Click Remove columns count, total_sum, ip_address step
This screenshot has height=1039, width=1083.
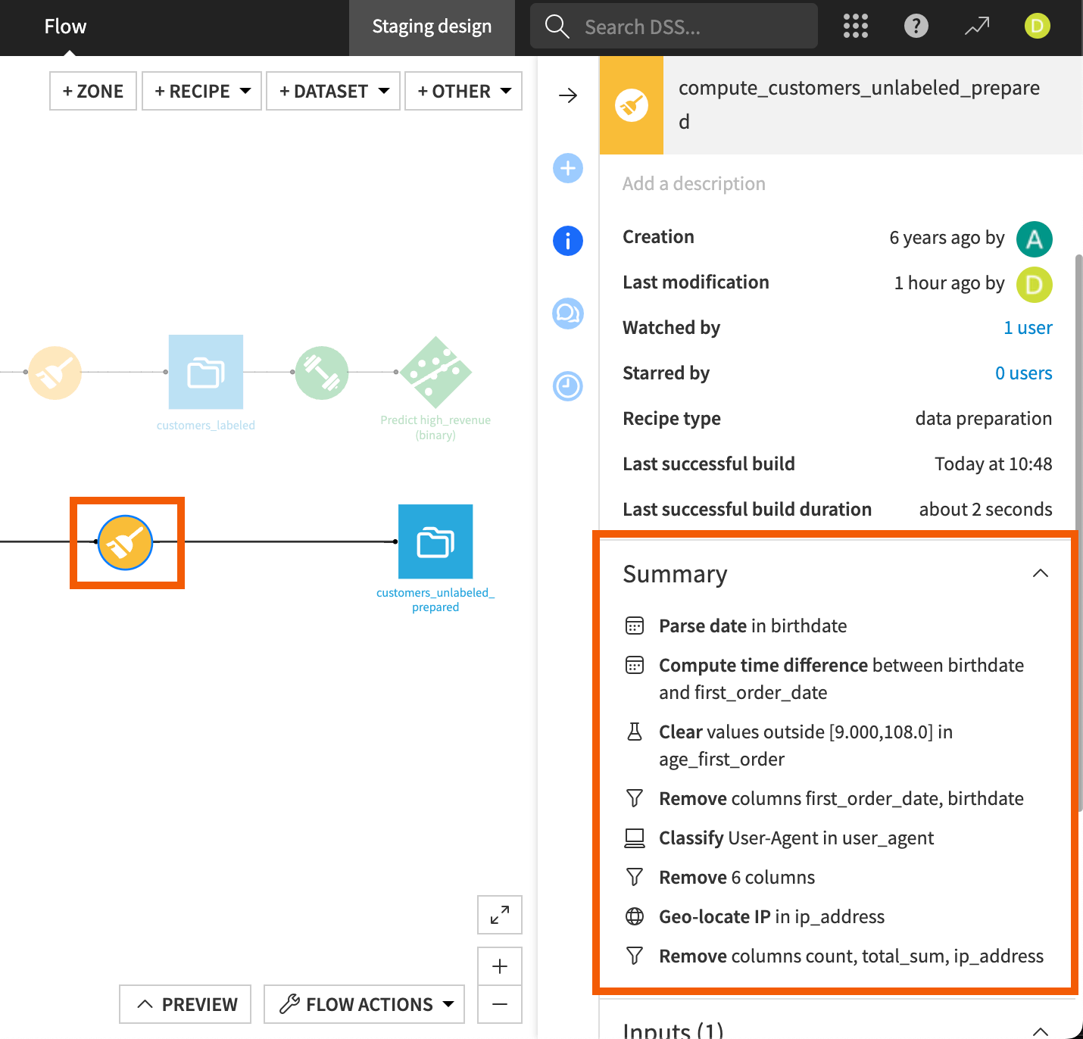[x=851, y=956]
